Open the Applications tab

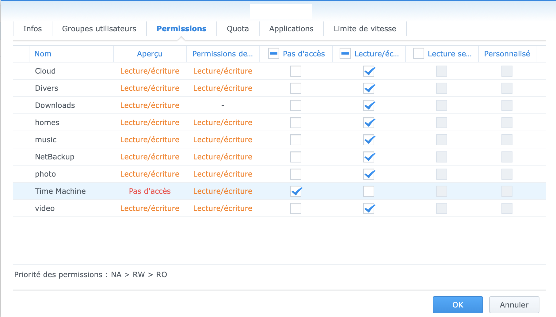pos(291,29)
